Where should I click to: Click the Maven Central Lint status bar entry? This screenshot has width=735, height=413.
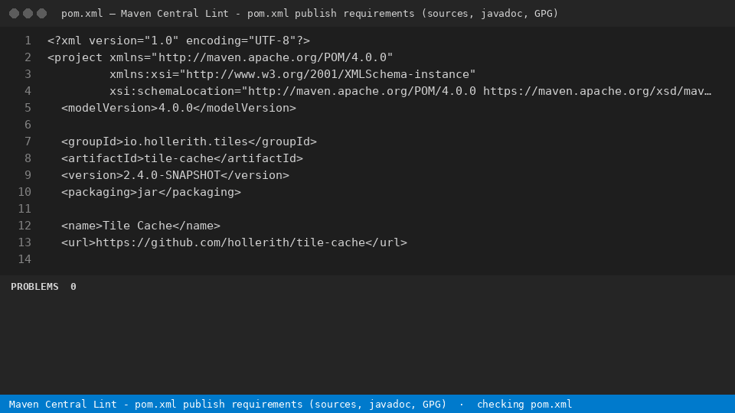point(227,404)
